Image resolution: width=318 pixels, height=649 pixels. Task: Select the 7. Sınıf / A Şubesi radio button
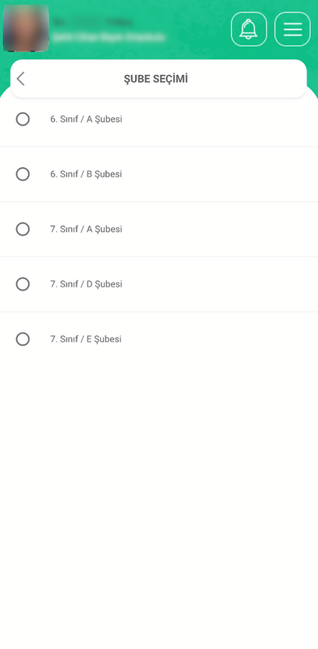coord(23,230)
